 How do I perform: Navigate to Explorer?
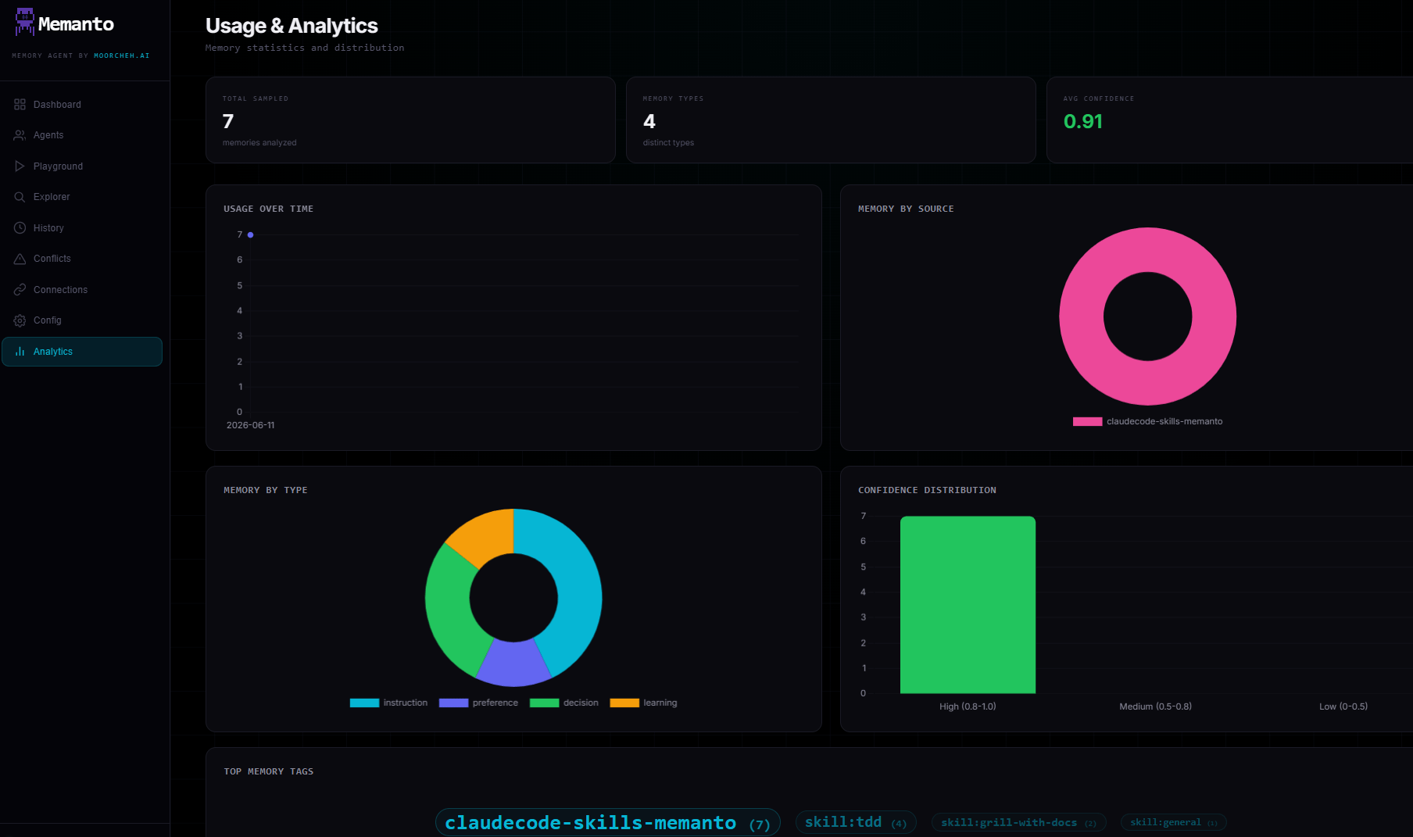point(82,197)
